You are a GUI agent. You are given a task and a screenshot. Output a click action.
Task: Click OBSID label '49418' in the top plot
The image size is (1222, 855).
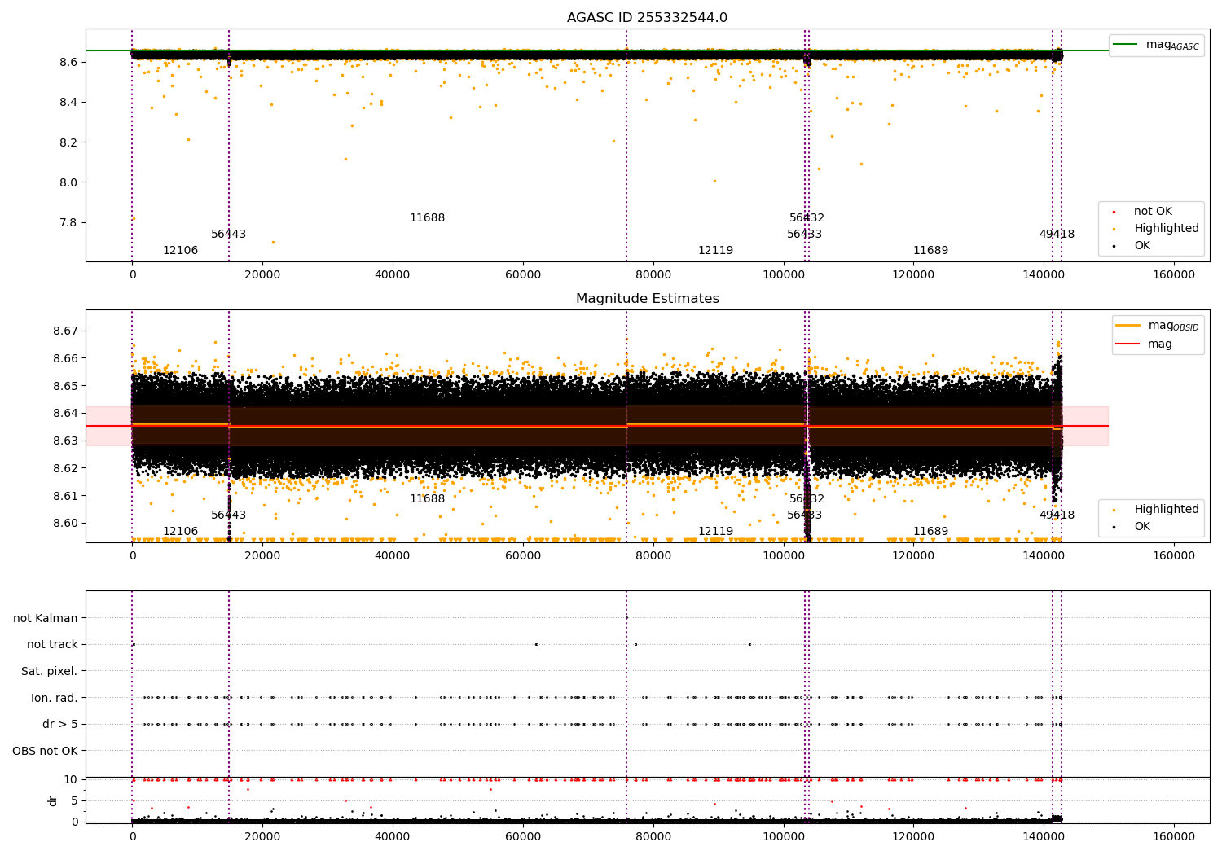click(x=1057, y=235)
